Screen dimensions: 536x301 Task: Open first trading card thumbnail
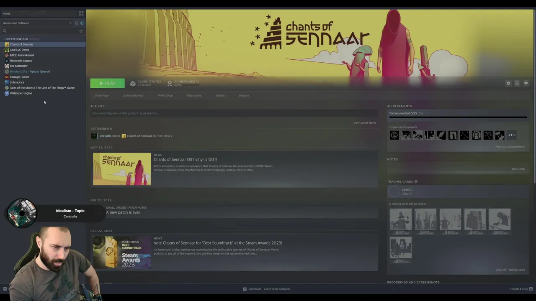[401, 221]
